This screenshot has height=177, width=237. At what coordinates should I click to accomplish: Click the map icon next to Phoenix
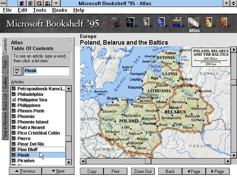[14, 116]
